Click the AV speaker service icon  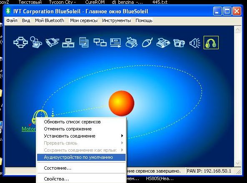pyautogui.click(x=195, y=43)
